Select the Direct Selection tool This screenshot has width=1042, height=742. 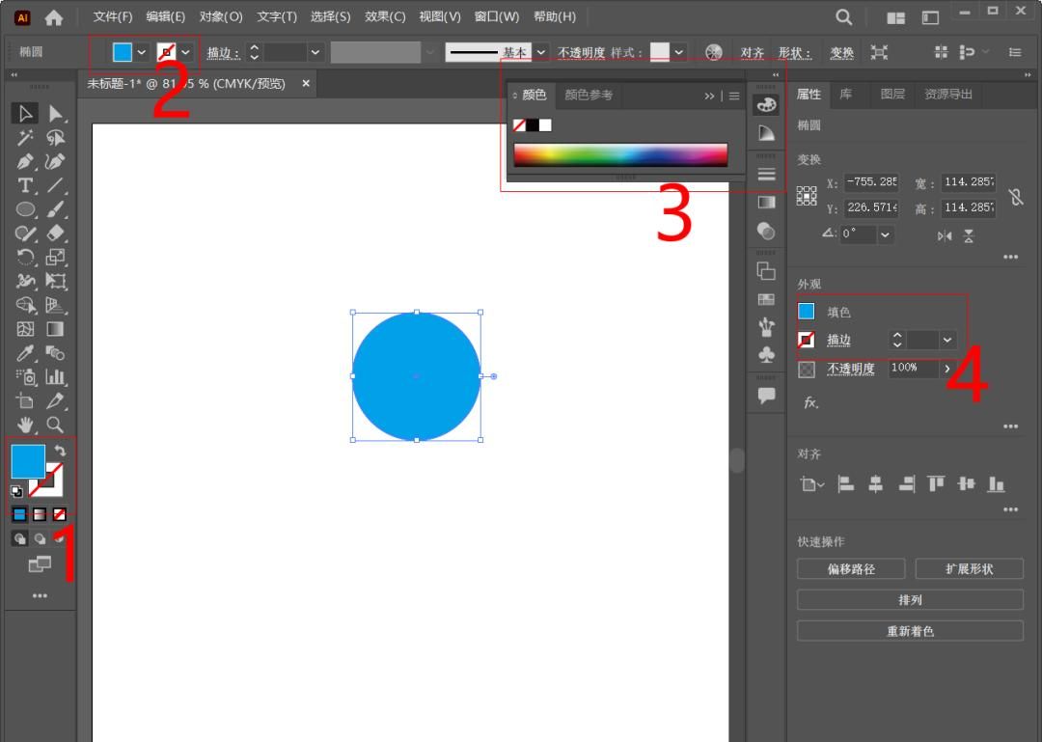pos(55,114)
